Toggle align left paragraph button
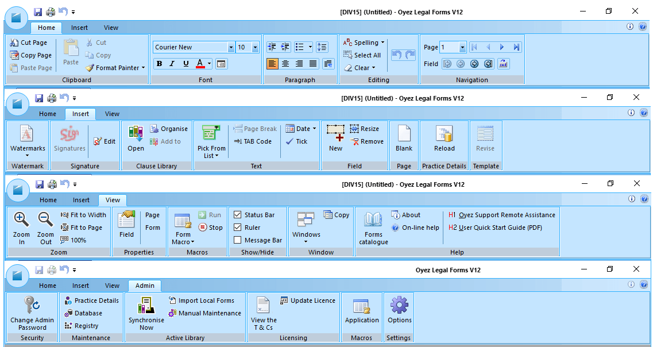The image size is (653, 347). coord(272,64)
